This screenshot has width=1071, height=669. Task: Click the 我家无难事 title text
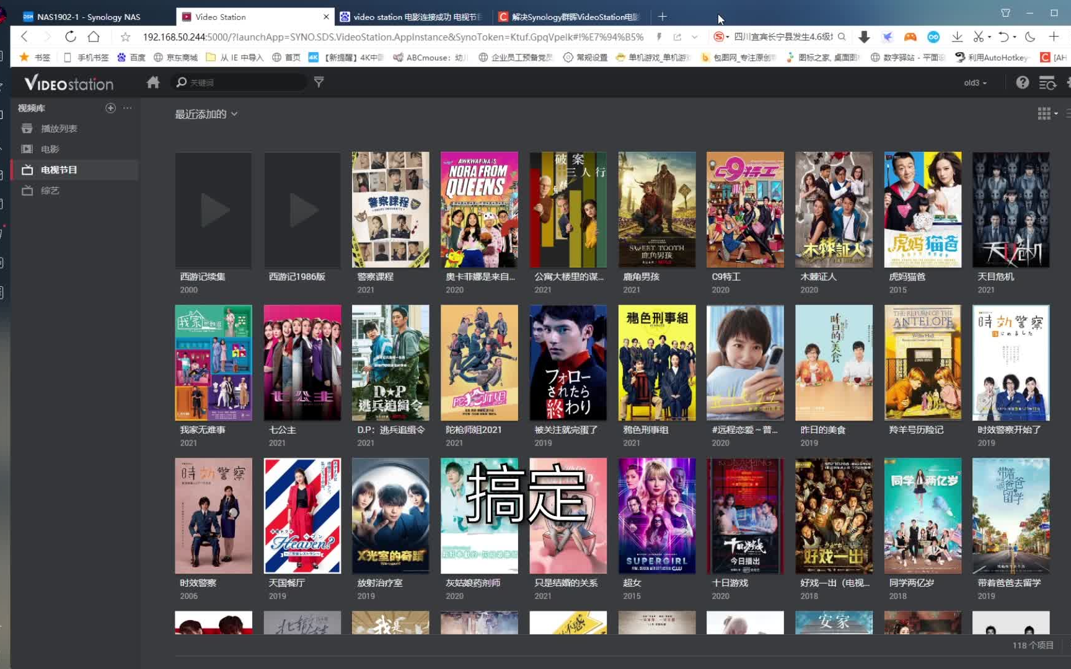202,430
